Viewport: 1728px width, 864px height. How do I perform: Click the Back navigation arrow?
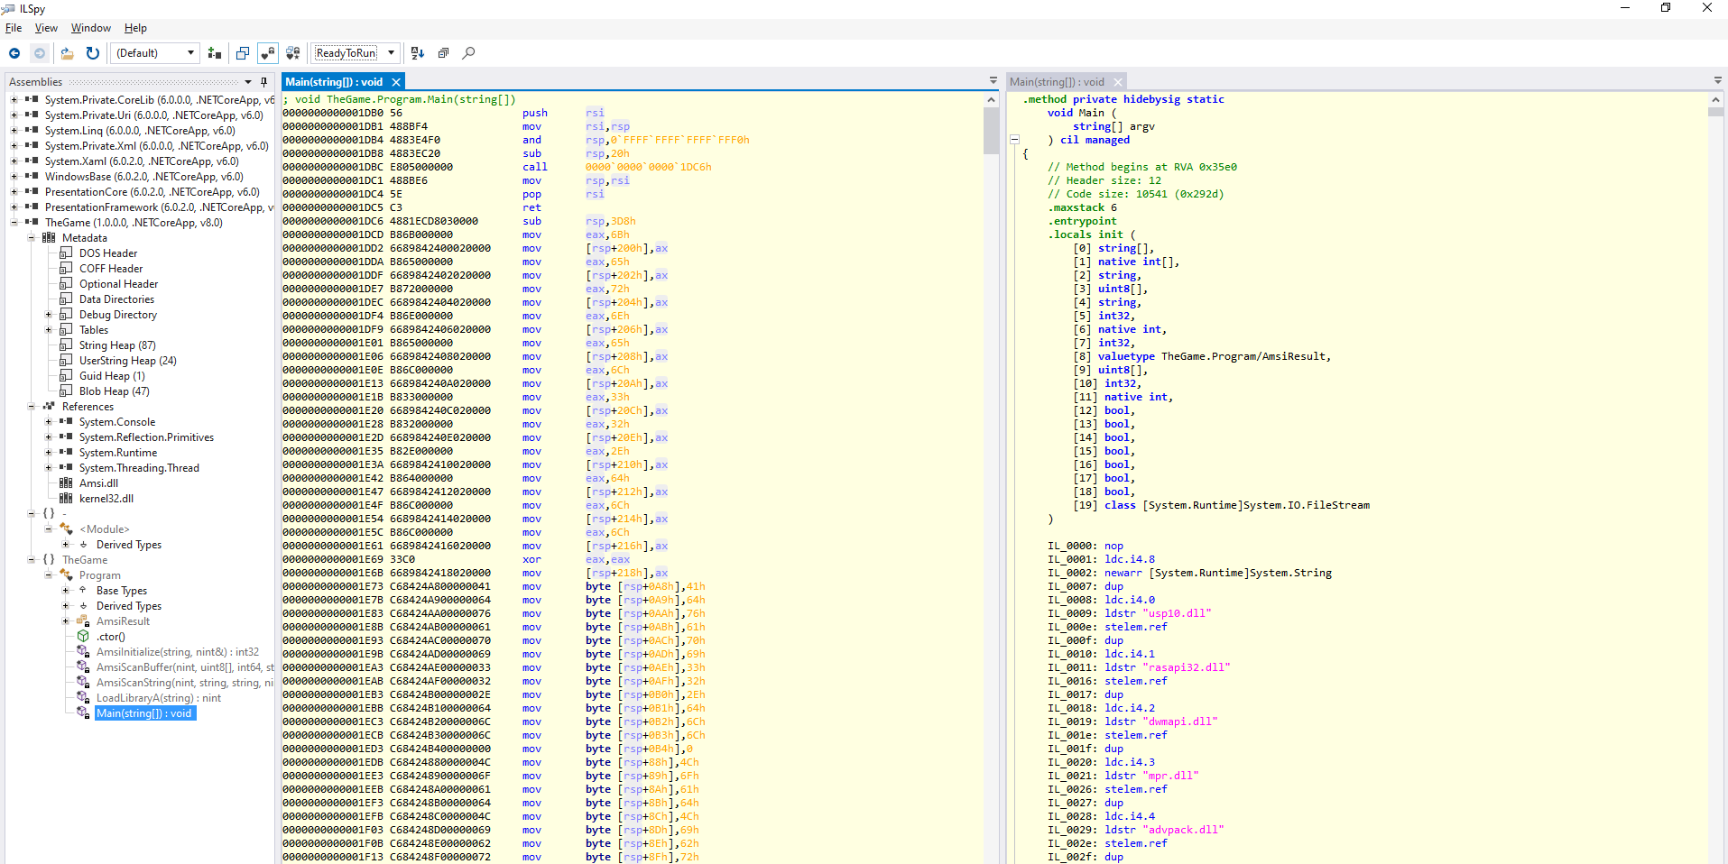pos(14,53)
